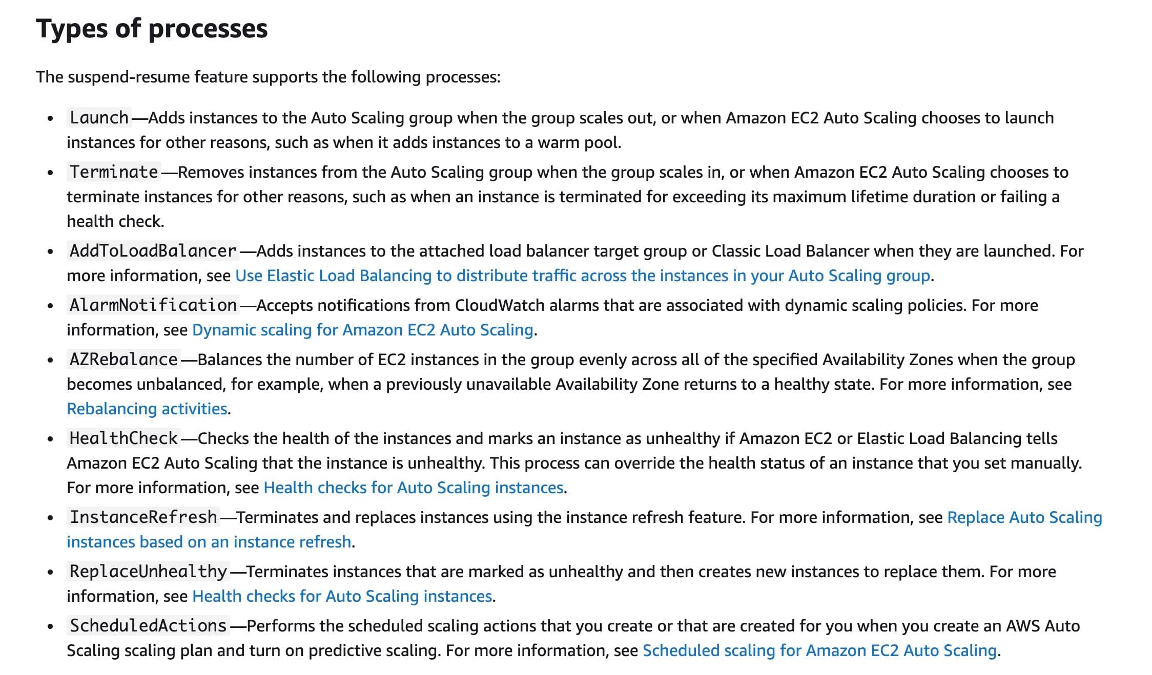
Task: Click the AddToLoadBalancer code term
Action: click(153, 251)
